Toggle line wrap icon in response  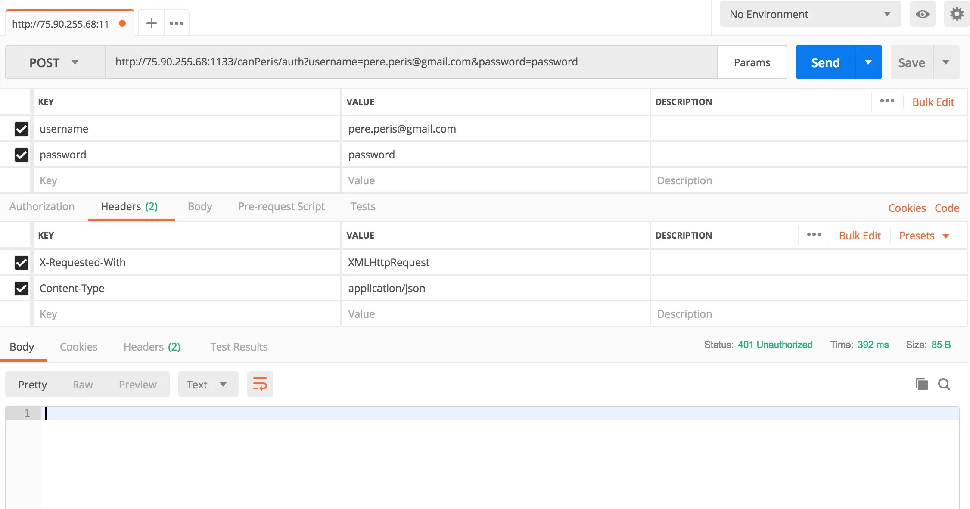coord(260,384)
